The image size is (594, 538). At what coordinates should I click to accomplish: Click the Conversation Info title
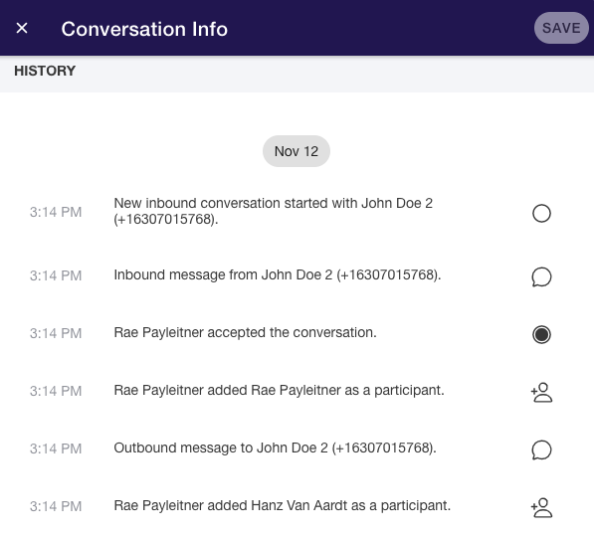pos(144,29)
